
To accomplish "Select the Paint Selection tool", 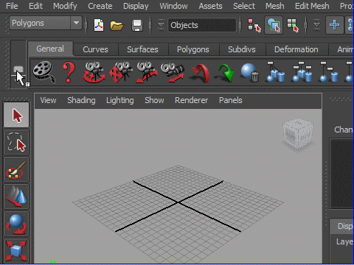I will [16, 170].
